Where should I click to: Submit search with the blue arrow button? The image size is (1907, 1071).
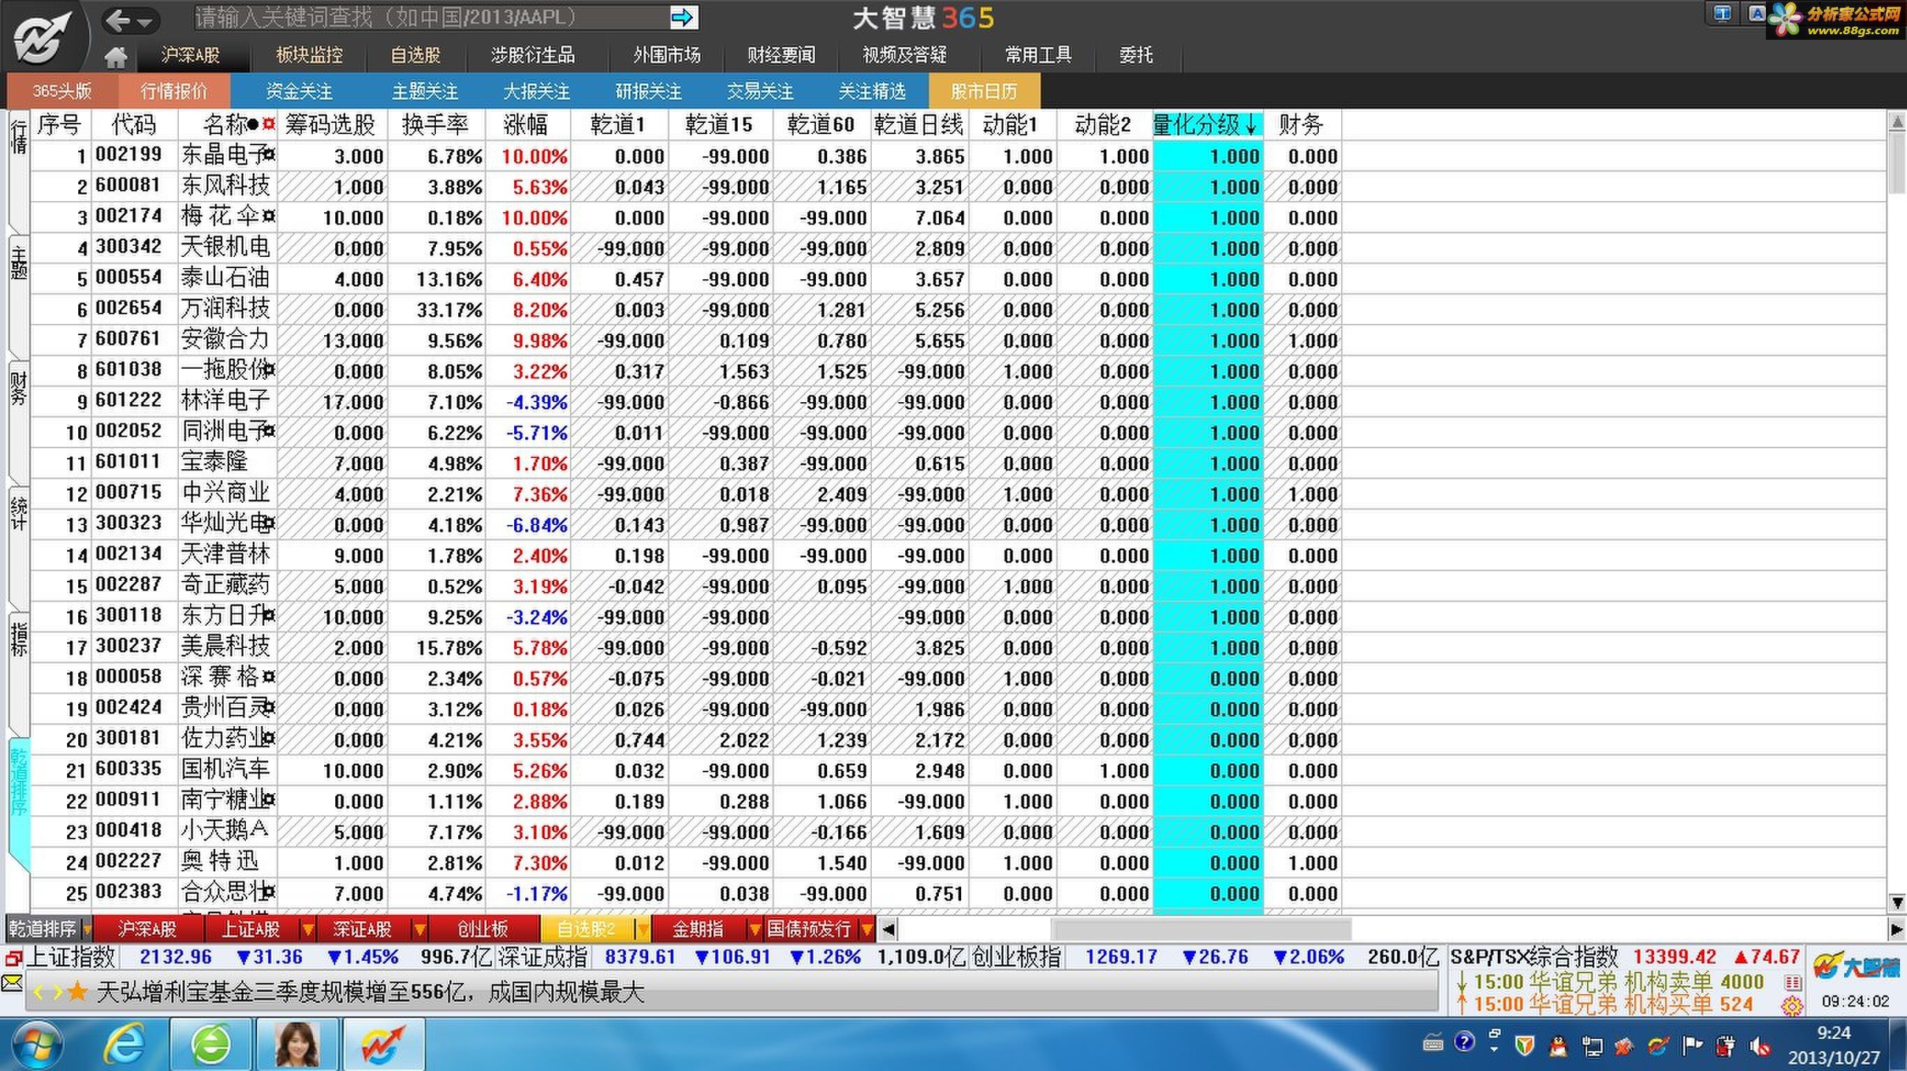click(x=682, y=17)
